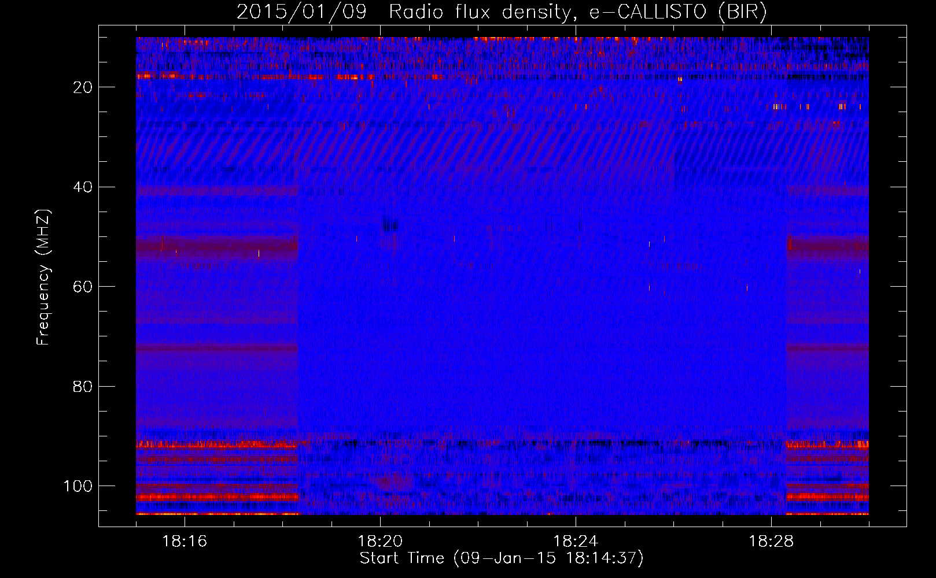This screenshot has width=936, height=578.
Task: Click the "100" frequency tick label
Action: [x=78, y=486]
